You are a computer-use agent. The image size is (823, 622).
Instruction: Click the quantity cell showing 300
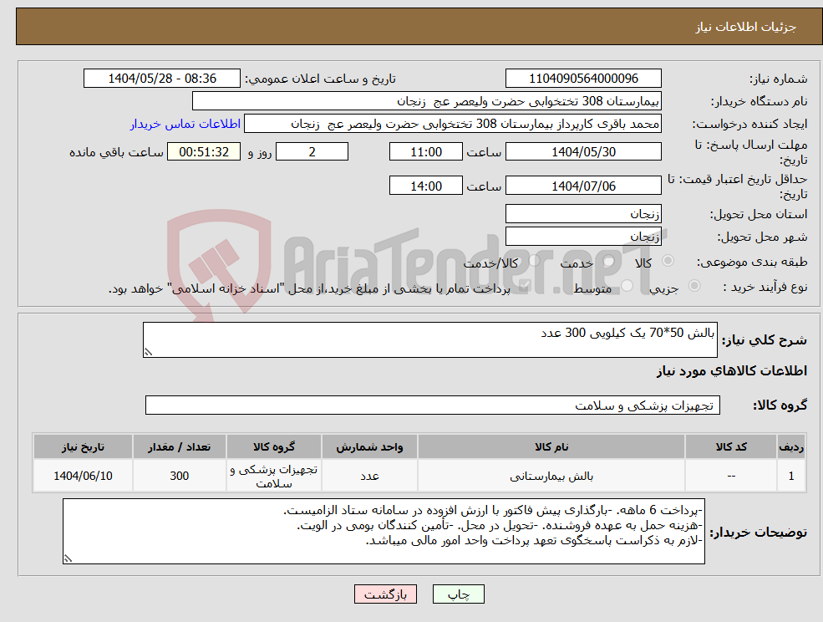point(180,476)
